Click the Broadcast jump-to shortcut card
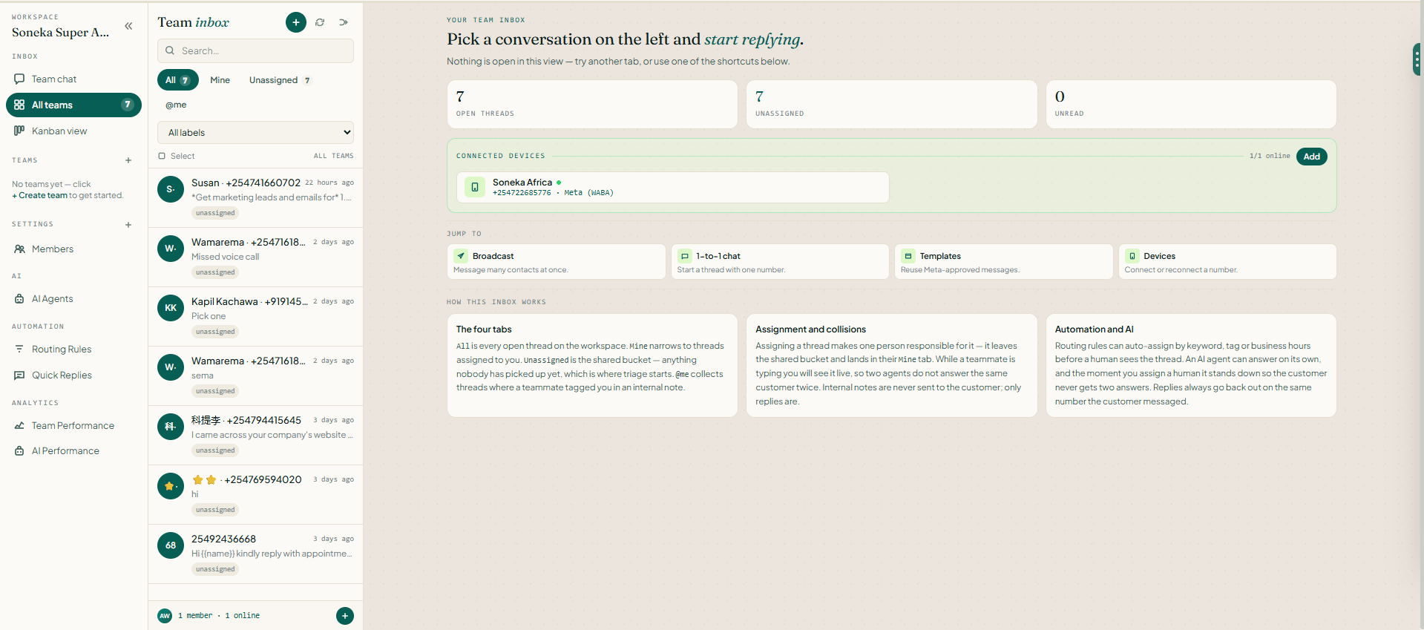Viewport: 1424px width, 630px height. coord(557,262)
